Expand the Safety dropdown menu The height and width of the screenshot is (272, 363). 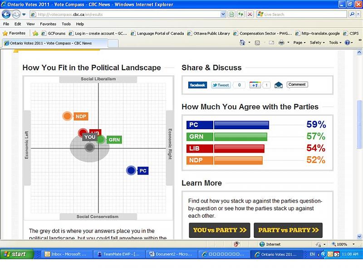(317, 43)
